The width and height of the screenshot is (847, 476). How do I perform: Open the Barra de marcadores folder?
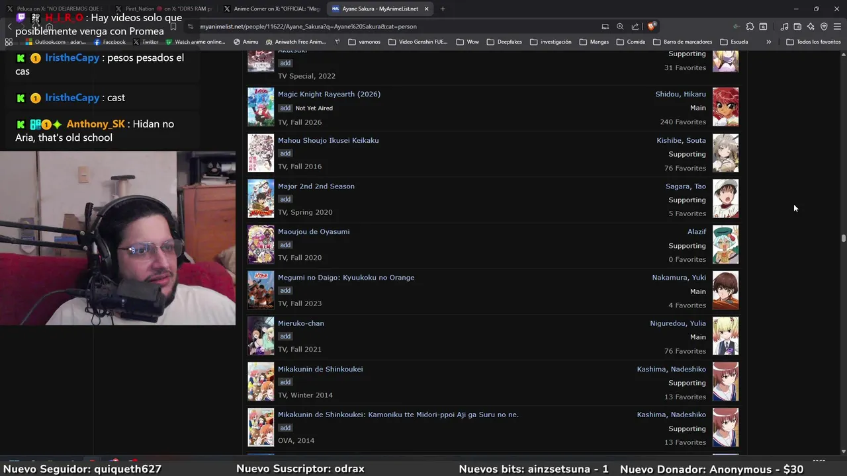coord(682,42)
